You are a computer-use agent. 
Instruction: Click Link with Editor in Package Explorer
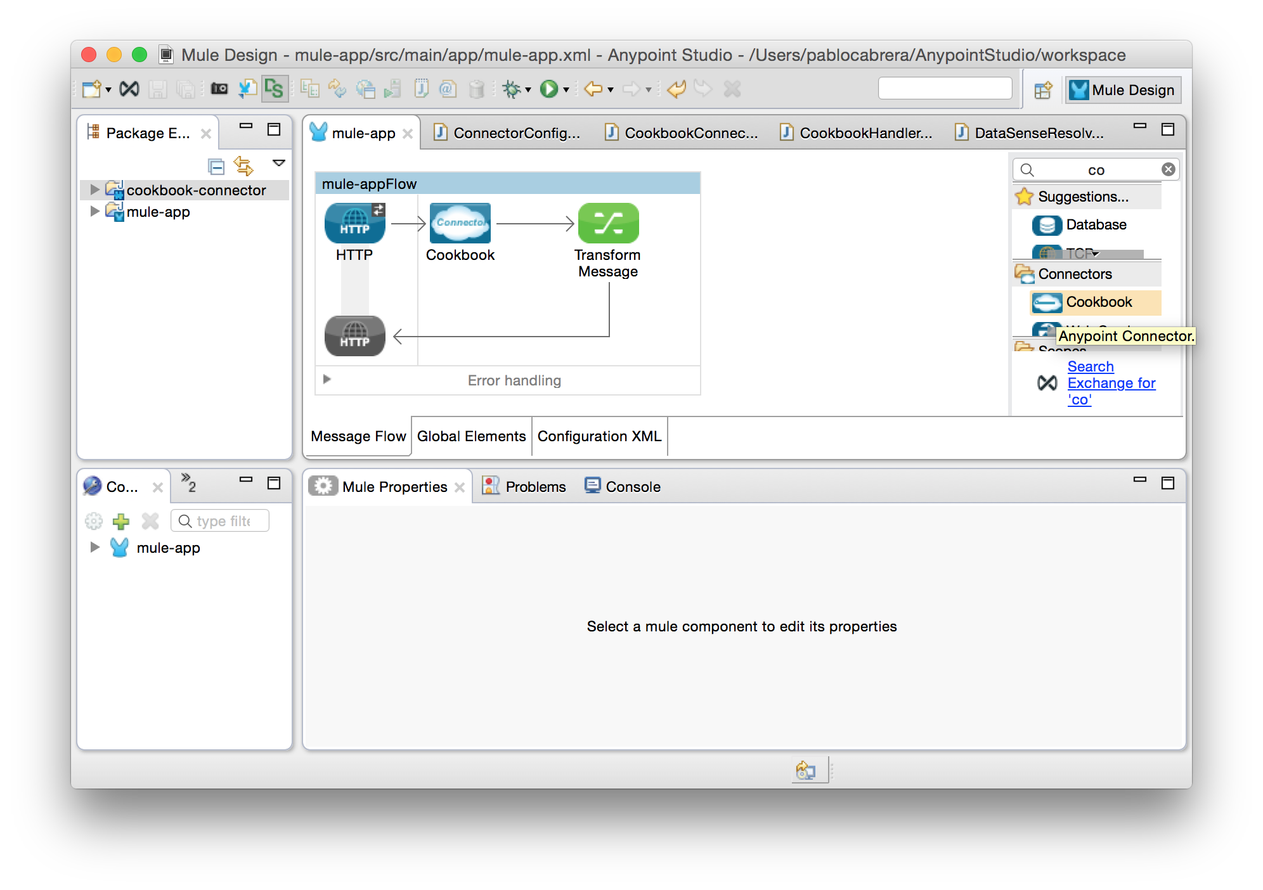(243, 166)
